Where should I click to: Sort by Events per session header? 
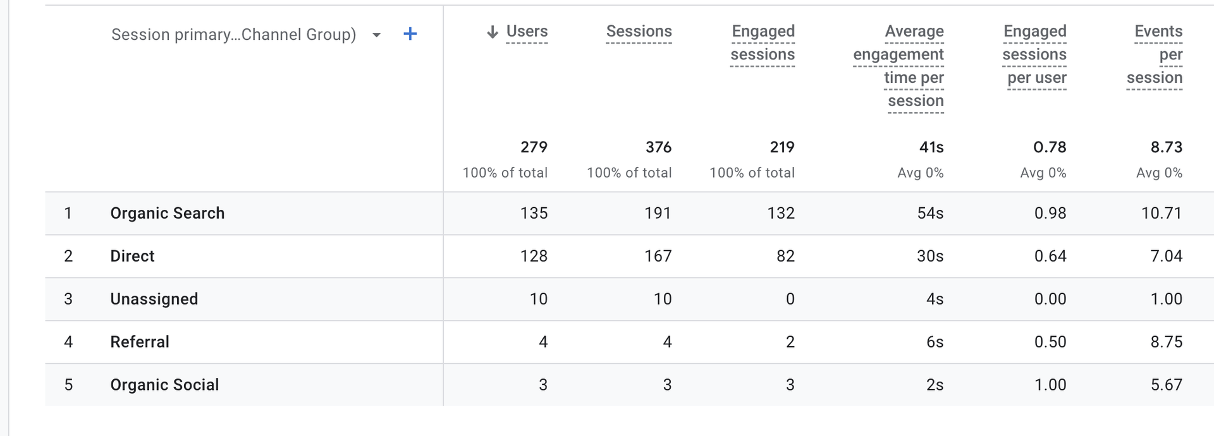1155,54
